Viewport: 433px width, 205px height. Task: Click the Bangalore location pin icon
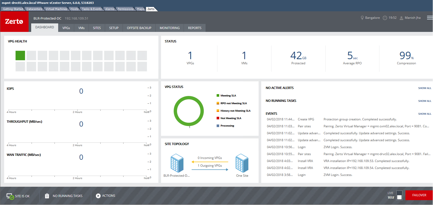(362, 18)
